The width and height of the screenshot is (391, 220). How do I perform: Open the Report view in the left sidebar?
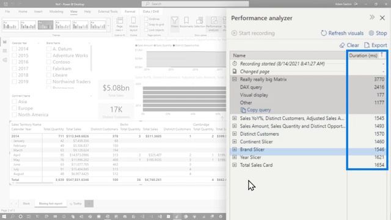pyautogui.click(x=5, y=42)
